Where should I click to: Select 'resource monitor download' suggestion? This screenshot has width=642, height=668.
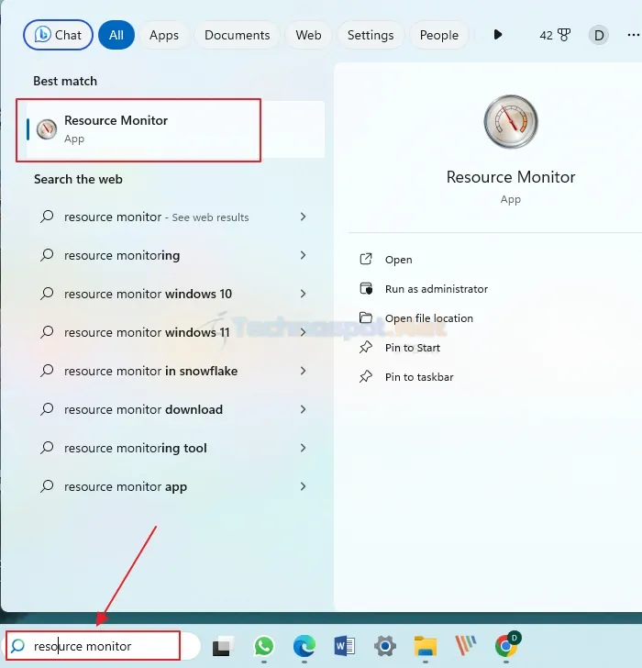click(x=173, y=409)
